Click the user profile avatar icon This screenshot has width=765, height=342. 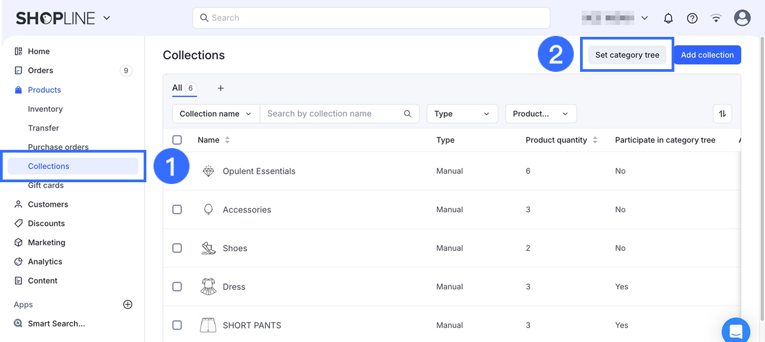coord(742,18)
